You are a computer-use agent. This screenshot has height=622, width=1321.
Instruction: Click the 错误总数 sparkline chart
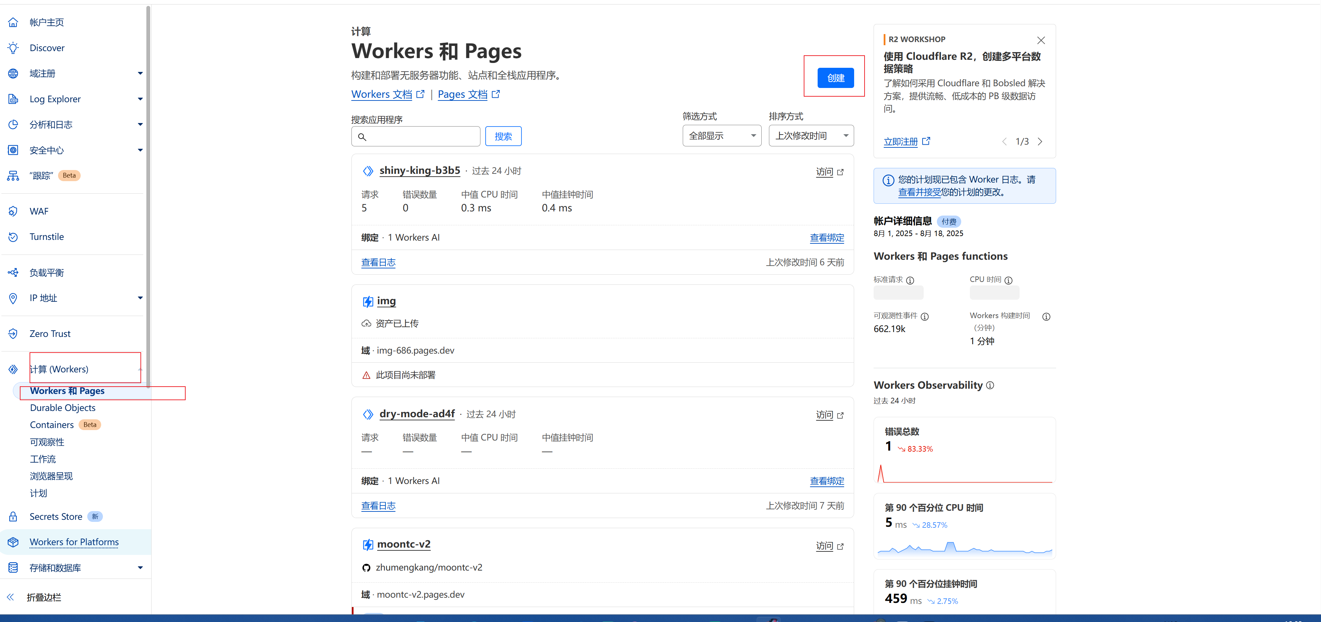965,473
